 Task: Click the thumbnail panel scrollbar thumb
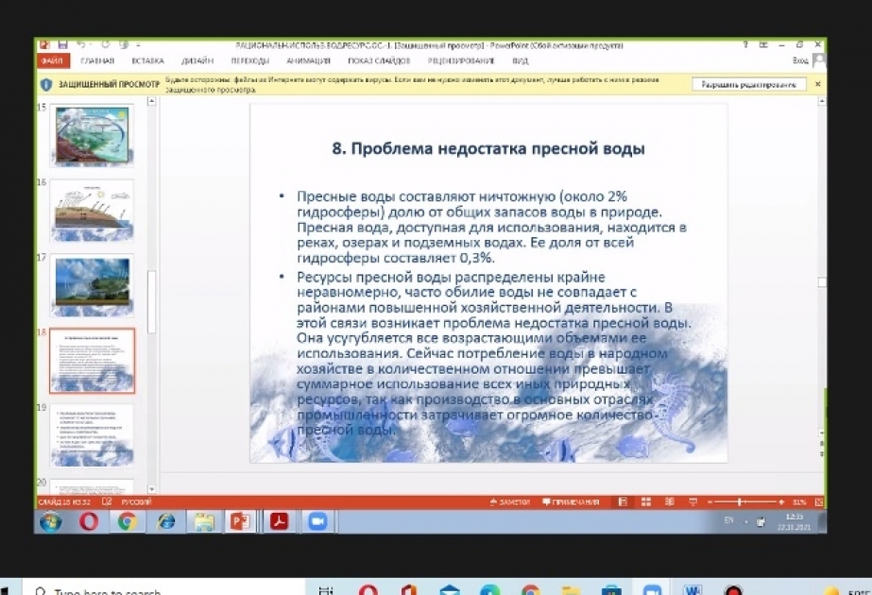(x=151, y=301)
